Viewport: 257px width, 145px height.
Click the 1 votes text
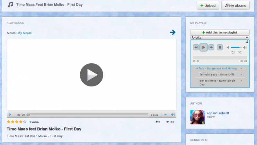tap(34, 122)
